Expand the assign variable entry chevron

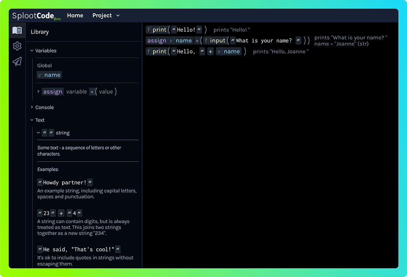tap(39, 92)
